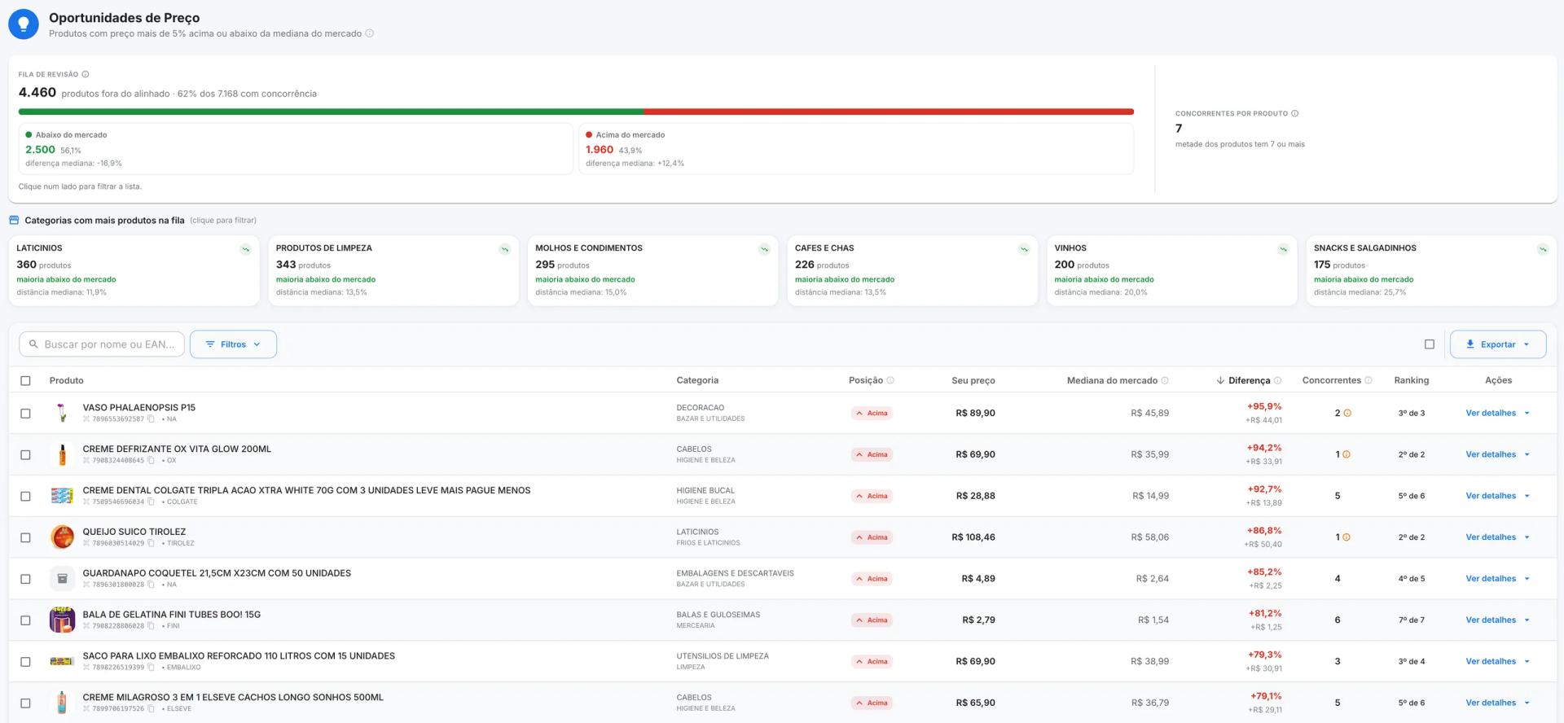Select the checkbox for Queijo Suico Tirolez row
The image size is (1564, 723).
tap(25, 537)
